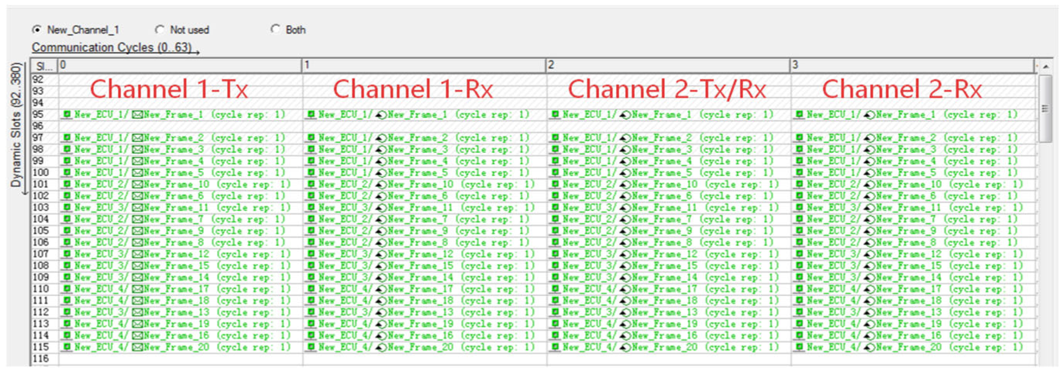Click the column header for cycle 2
This screenshot has height=370, width=1063.
[x=669, y=65]
